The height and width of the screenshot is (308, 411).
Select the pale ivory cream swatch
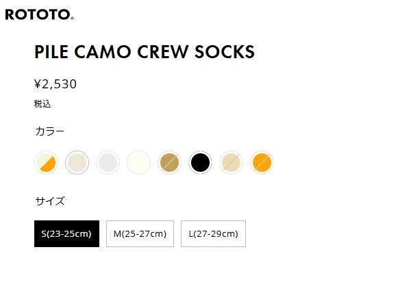point(138,162)
